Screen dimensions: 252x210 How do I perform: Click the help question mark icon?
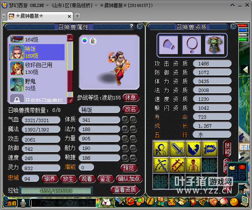(131, 27)
